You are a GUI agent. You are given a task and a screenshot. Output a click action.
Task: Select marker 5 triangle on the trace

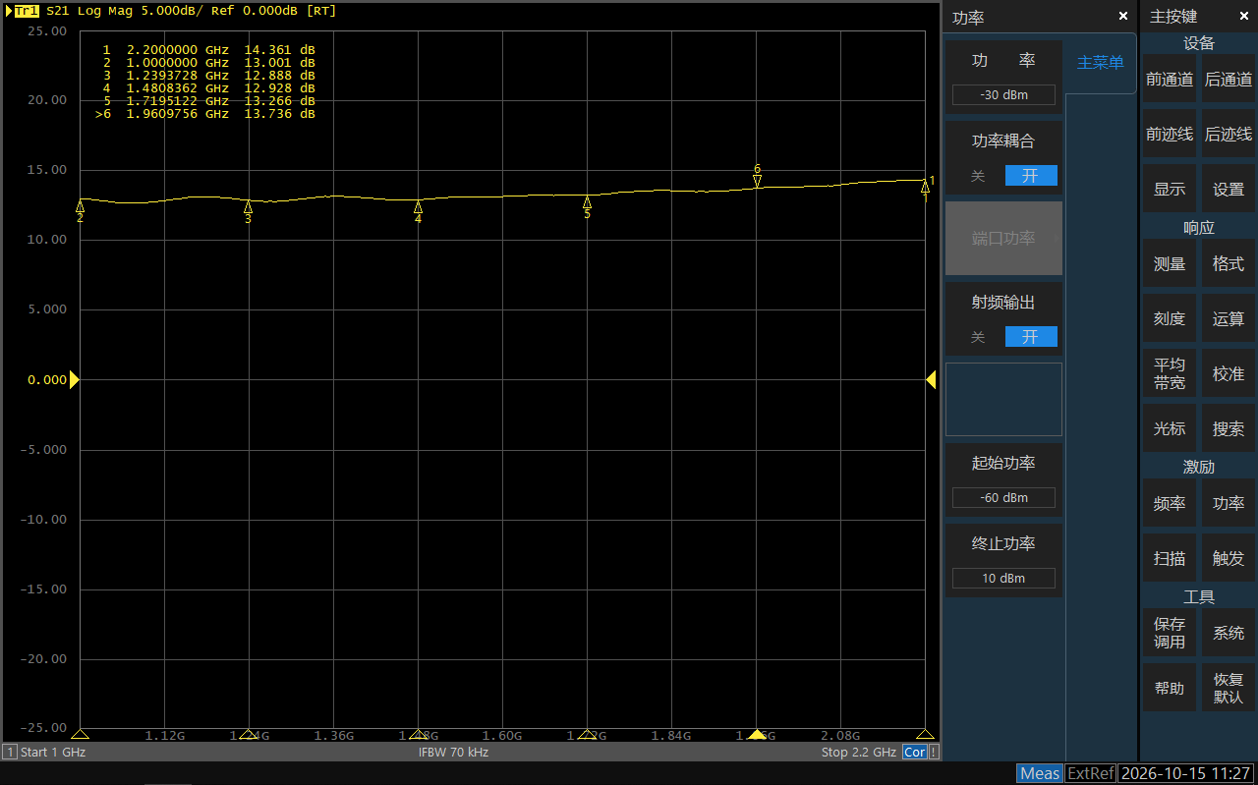click(x=587, y=201)
